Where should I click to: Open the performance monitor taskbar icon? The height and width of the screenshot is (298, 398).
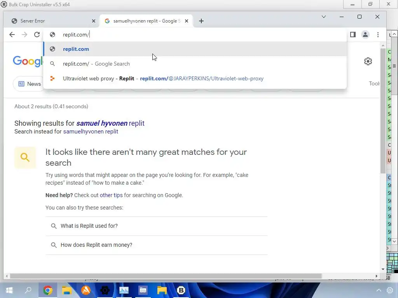click(x=124, y=290)
